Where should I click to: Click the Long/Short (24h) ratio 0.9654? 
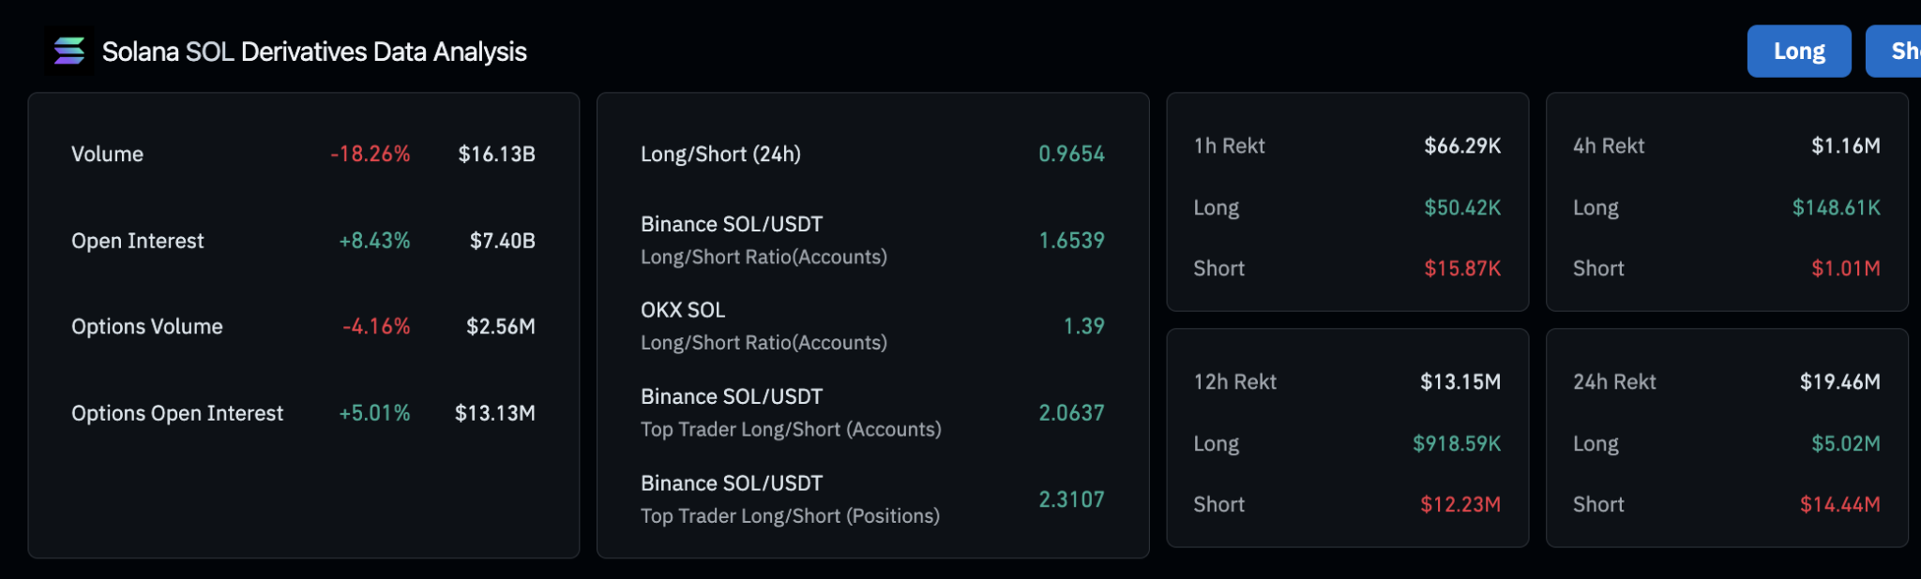(x=1071, y=155)
